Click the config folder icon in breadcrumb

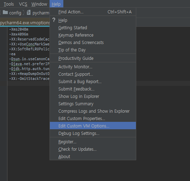coord(5,12)
